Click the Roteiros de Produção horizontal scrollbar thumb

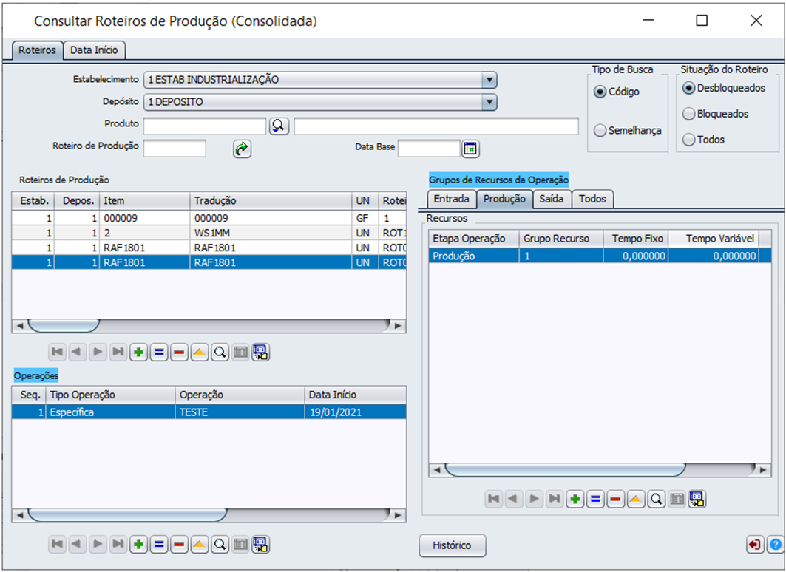click(64, 326)
